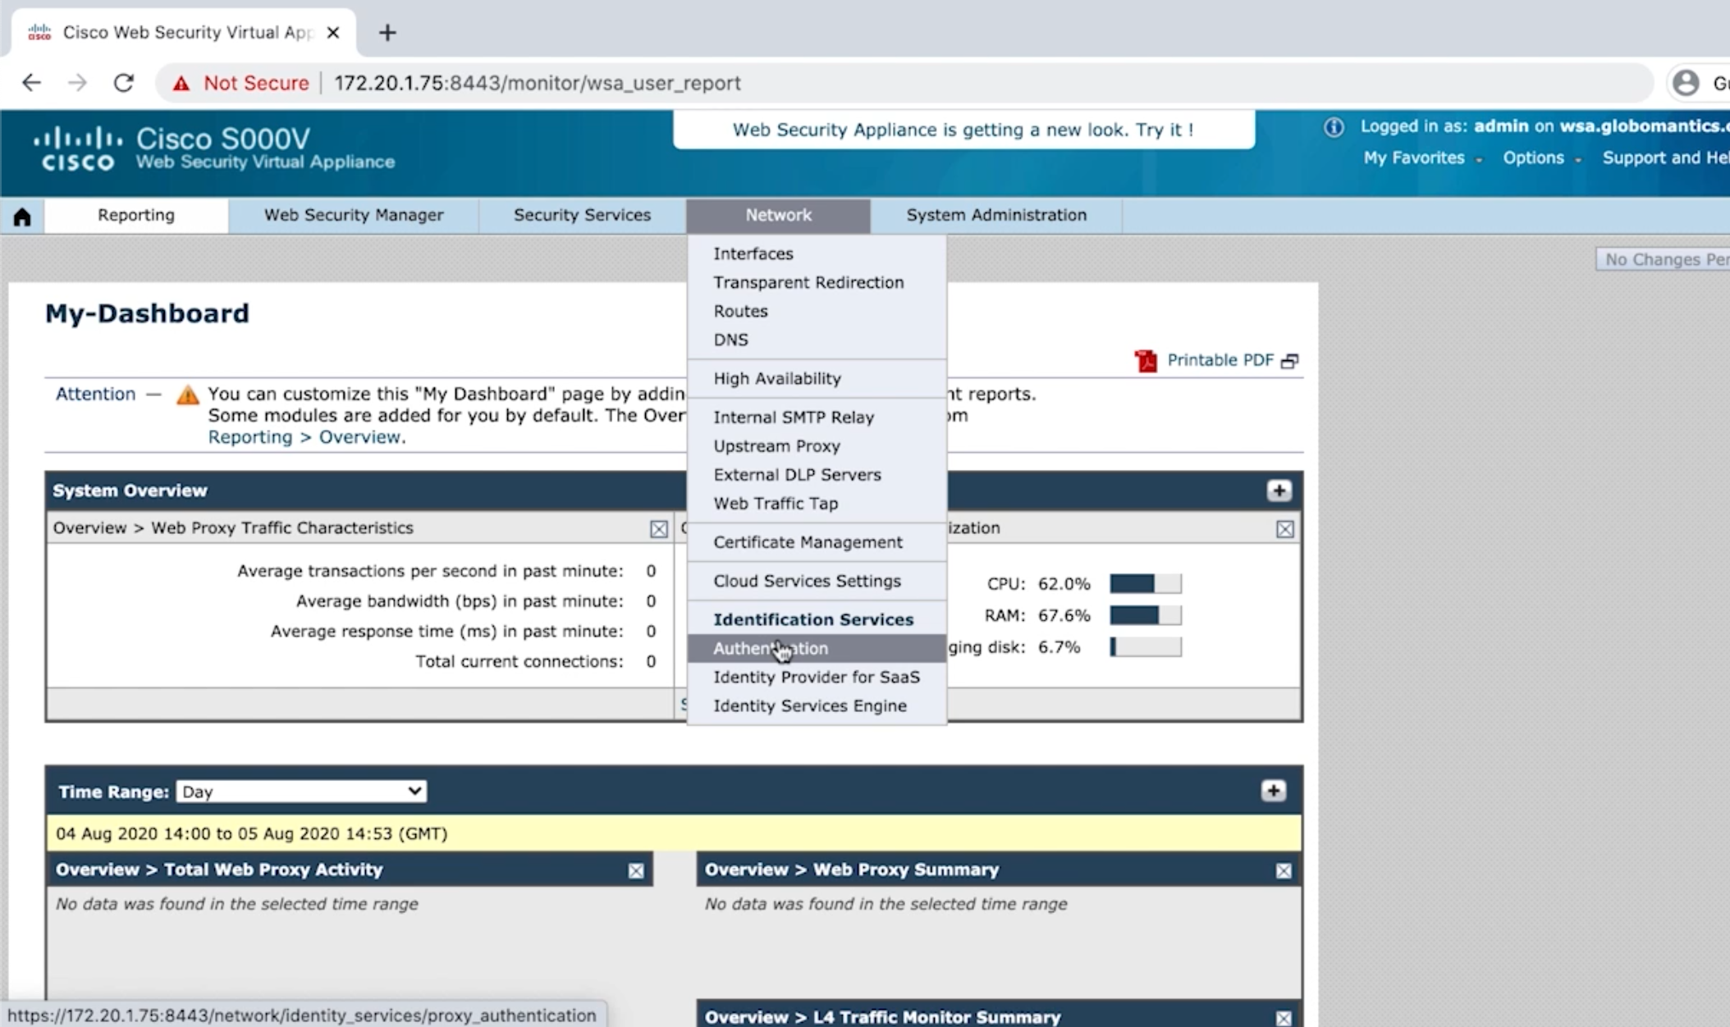Select Identity Services Engine menu item
This screenshot has height=1027, width=1730.
[817, 705]
